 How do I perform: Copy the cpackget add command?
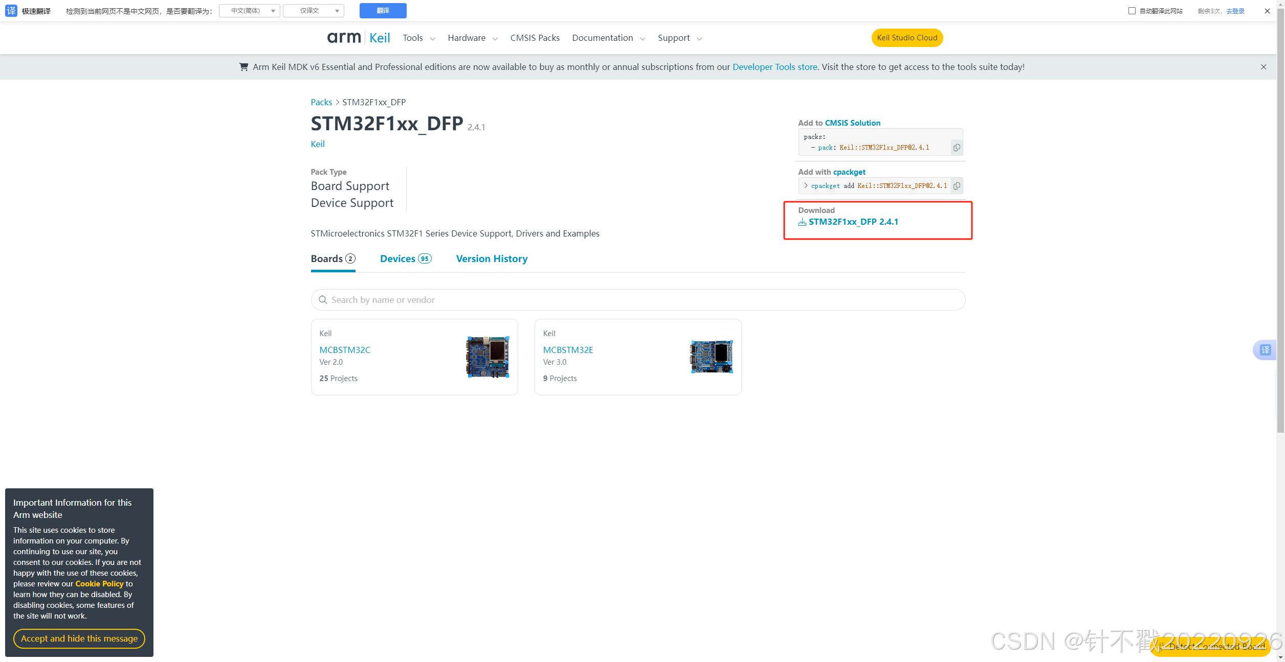(956, 186)
